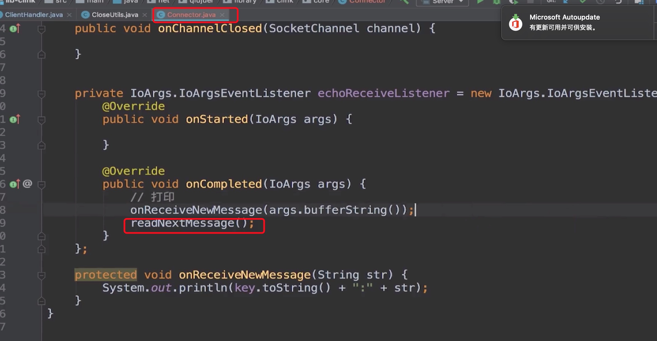Click @Override annotation above onCompleted

tap(134, 171)
